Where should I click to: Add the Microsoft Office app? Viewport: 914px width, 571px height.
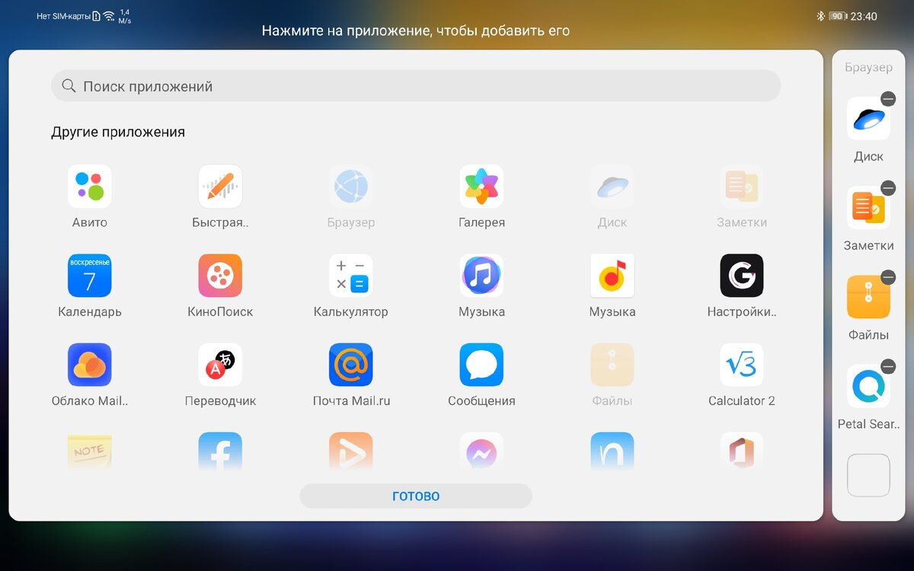click(742, 451)
